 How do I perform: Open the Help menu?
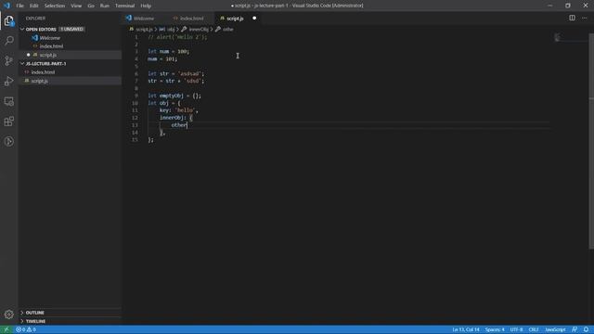tap(146, 6)
